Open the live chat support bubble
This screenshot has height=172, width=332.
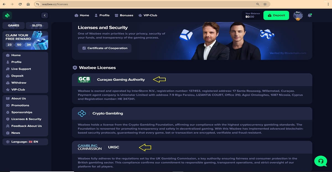click(321, 161)
